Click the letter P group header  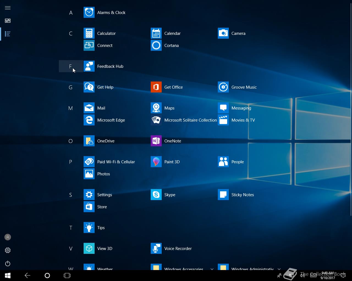coord(71,162)
